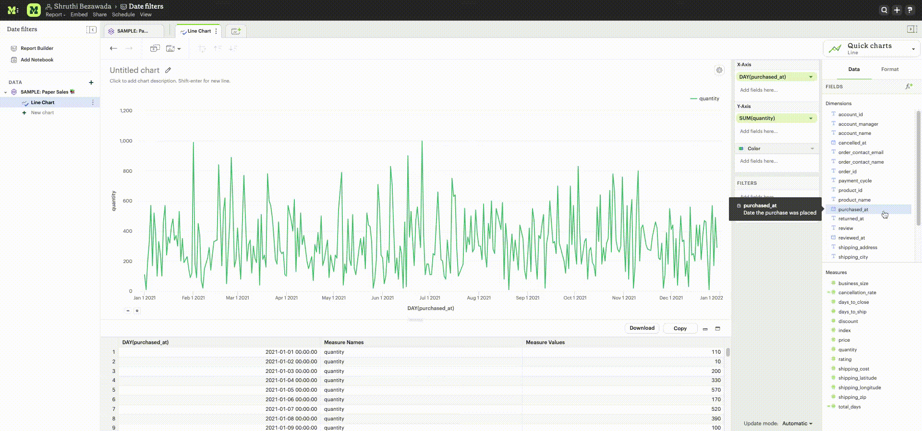The image size is (922, 431).
Task: Add data using plus icon beside DATA
Action: point(91,83)
